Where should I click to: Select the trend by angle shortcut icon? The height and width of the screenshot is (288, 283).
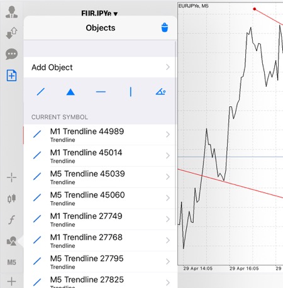[161, 92]
